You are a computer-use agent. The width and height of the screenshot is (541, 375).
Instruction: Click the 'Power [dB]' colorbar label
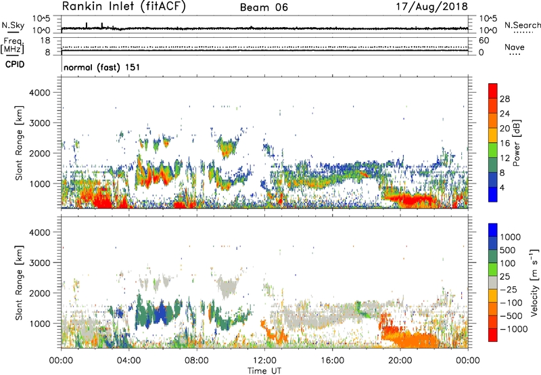pos(516,143)
